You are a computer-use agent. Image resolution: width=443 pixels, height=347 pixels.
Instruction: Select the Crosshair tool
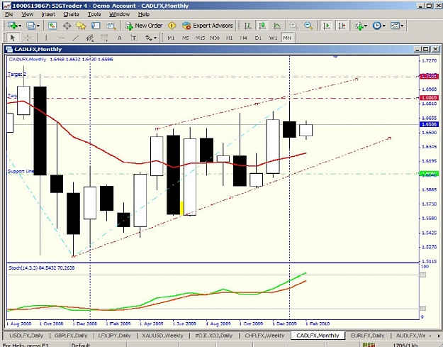[x=28, y=38]
